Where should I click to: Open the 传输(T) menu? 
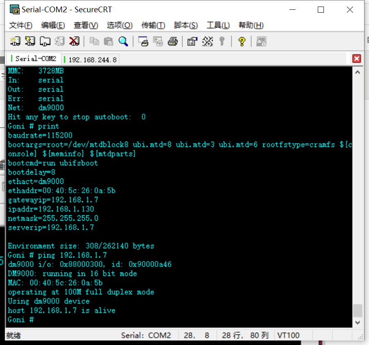point(153,25)
